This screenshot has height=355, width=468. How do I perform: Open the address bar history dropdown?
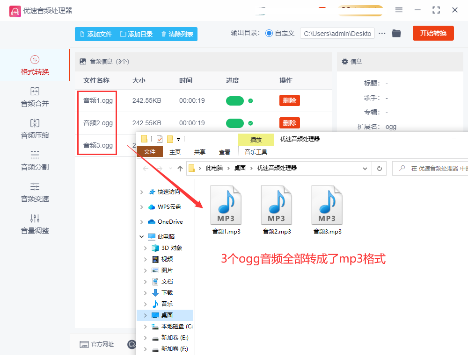click(365, 169)
